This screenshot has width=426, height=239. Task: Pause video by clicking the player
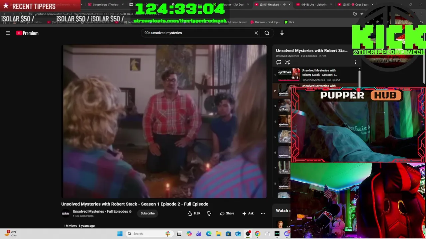(x=165, y=121)
